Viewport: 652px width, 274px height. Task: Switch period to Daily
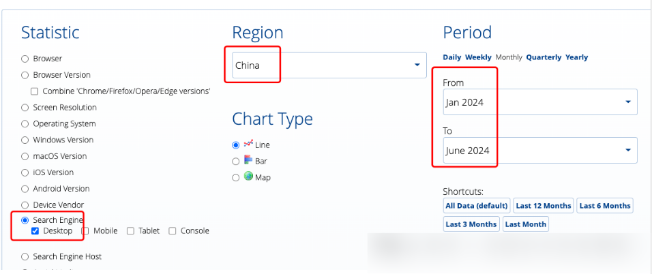[x=451, y=57]
